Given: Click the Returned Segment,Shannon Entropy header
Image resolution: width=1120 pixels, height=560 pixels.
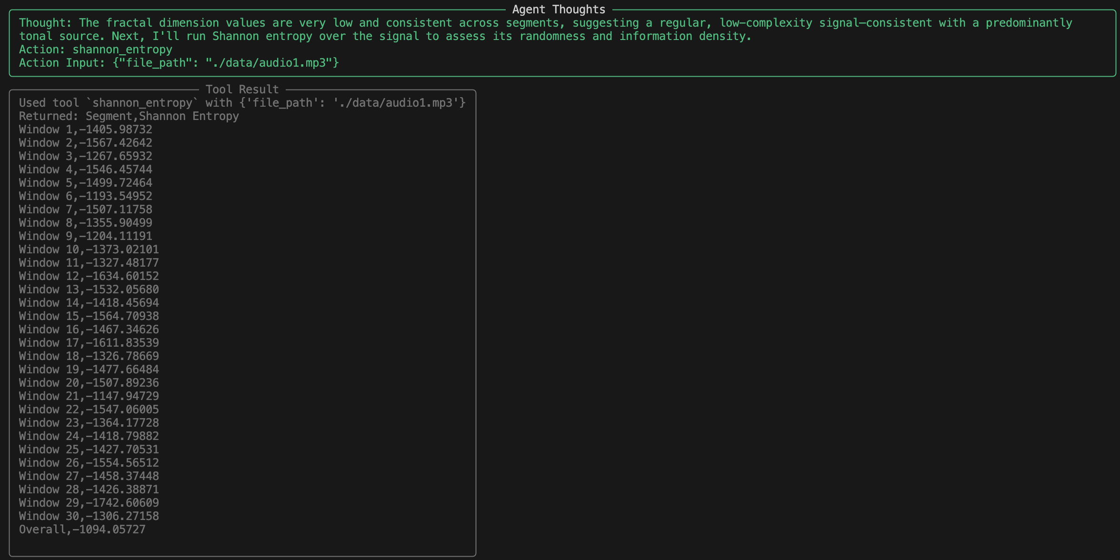Looking at the screenshot, I should click(129, 116).
